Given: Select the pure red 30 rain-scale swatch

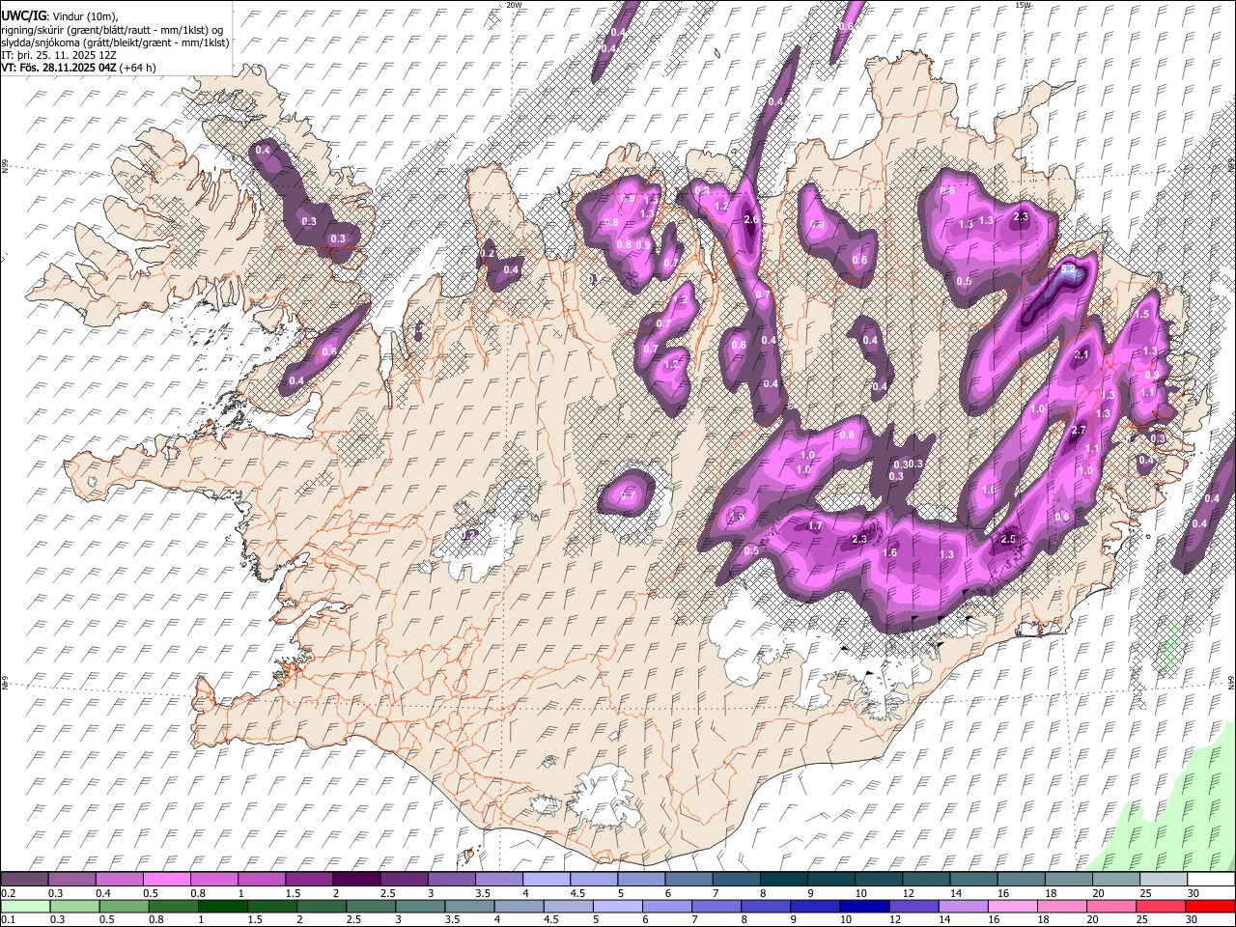Looking at the screenshot, I should click(x=1210, y=907).
